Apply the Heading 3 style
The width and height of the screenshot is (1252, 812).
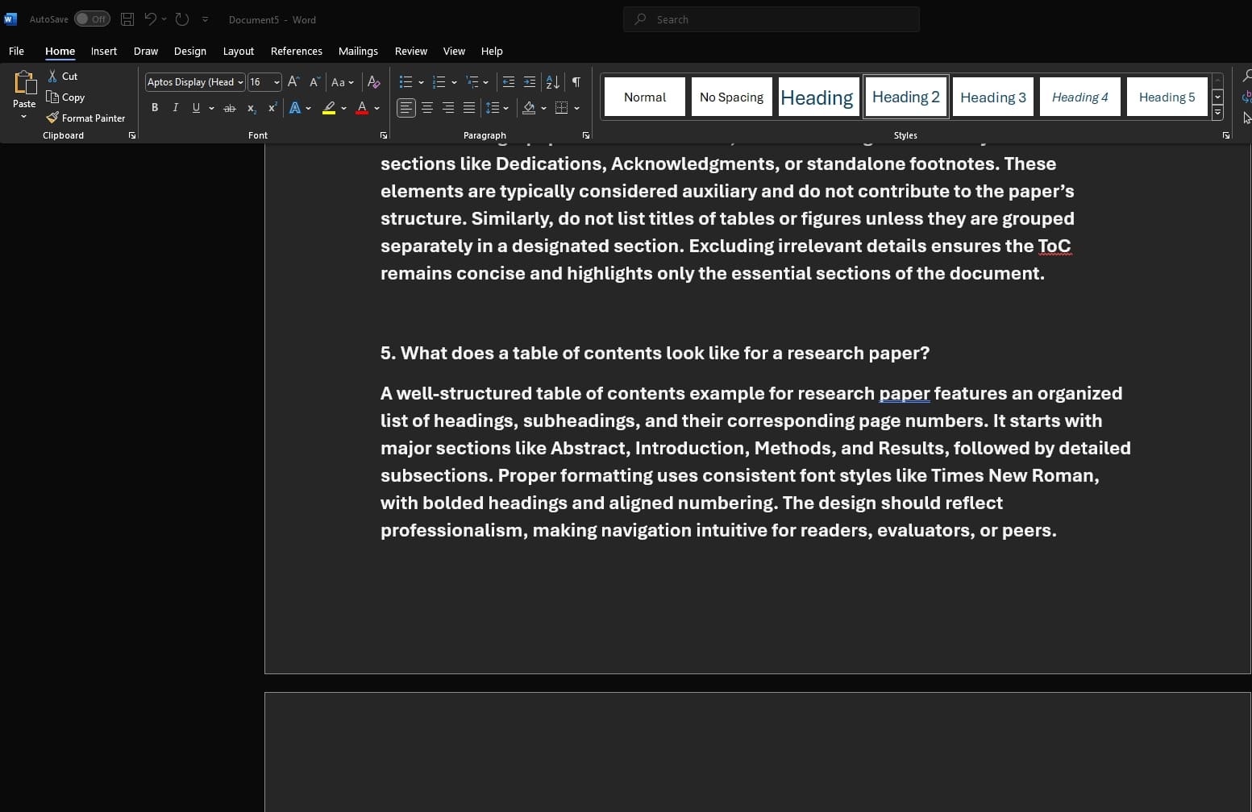tap(993, 97)
